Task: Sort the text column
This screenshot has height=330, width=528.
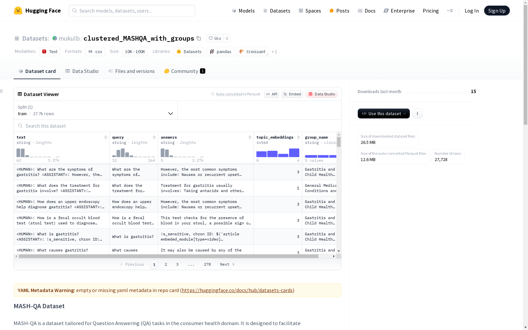Action: [x=106, y=137]
